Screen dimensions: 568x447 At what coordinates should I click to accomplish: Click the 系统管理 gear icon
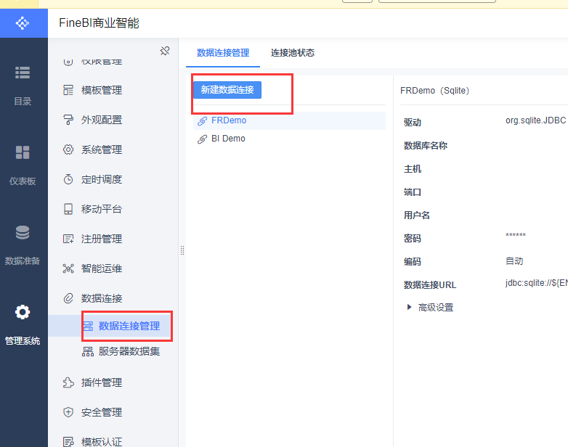68,149
